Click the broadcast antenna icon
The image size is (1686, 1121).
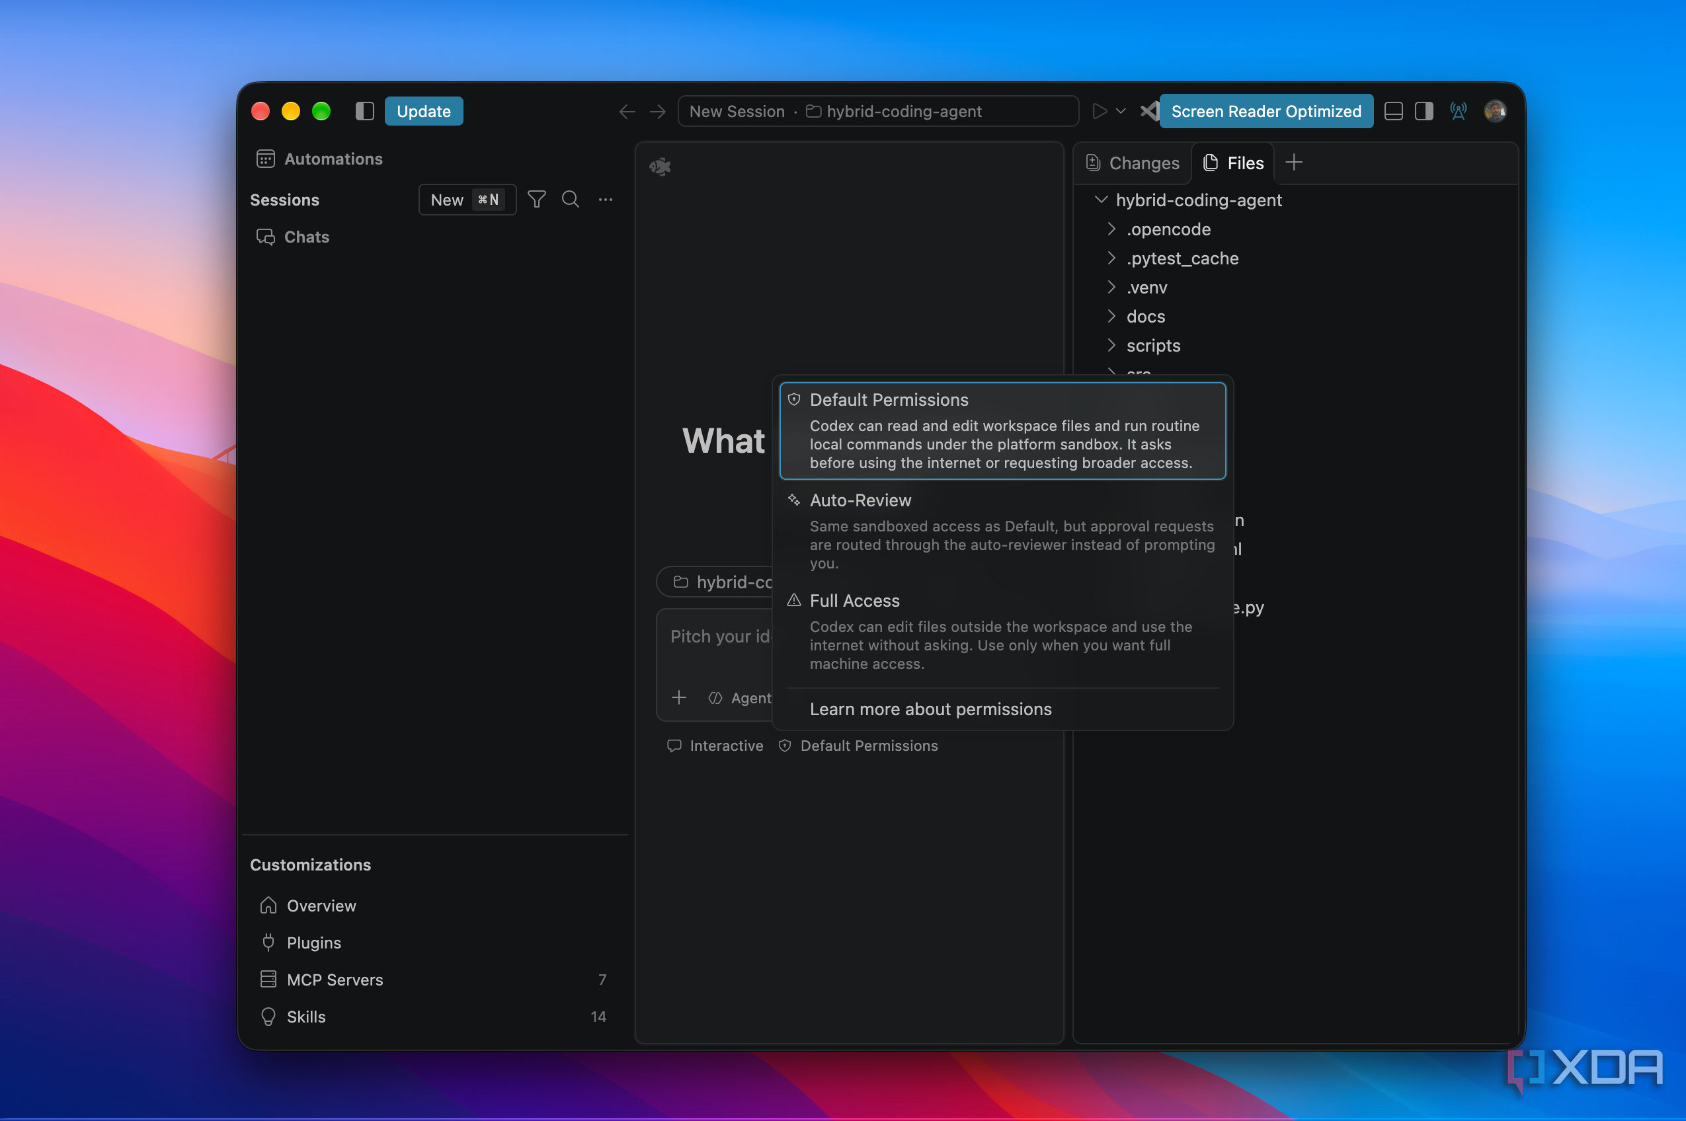click(1458, 111)
